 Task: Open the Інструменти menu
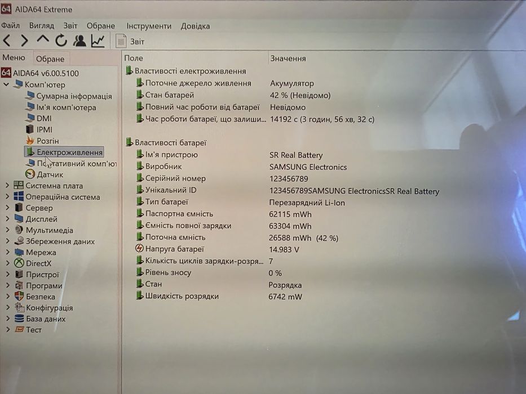(149, 26)
